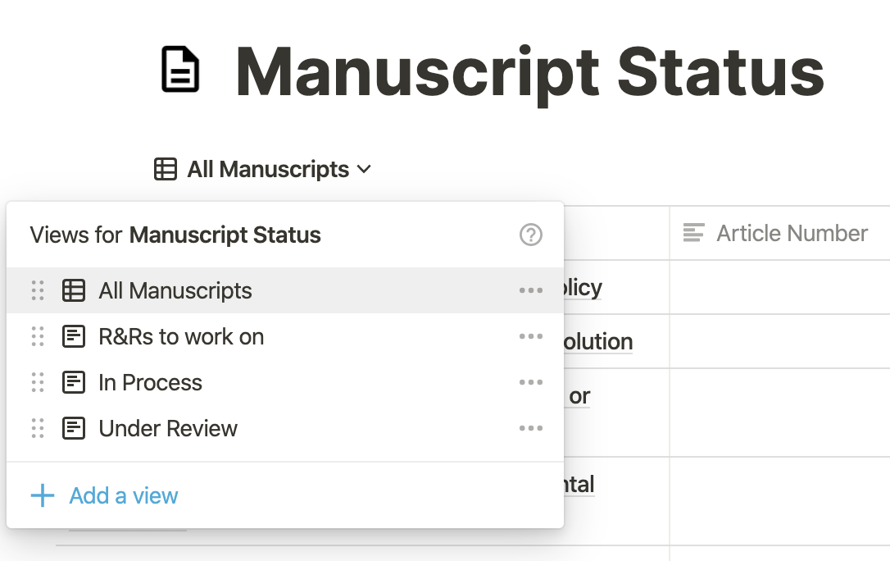The height and width of the screenshot is (561, 890).
Task: Click the Add a view link
Action: coord(124,495)
